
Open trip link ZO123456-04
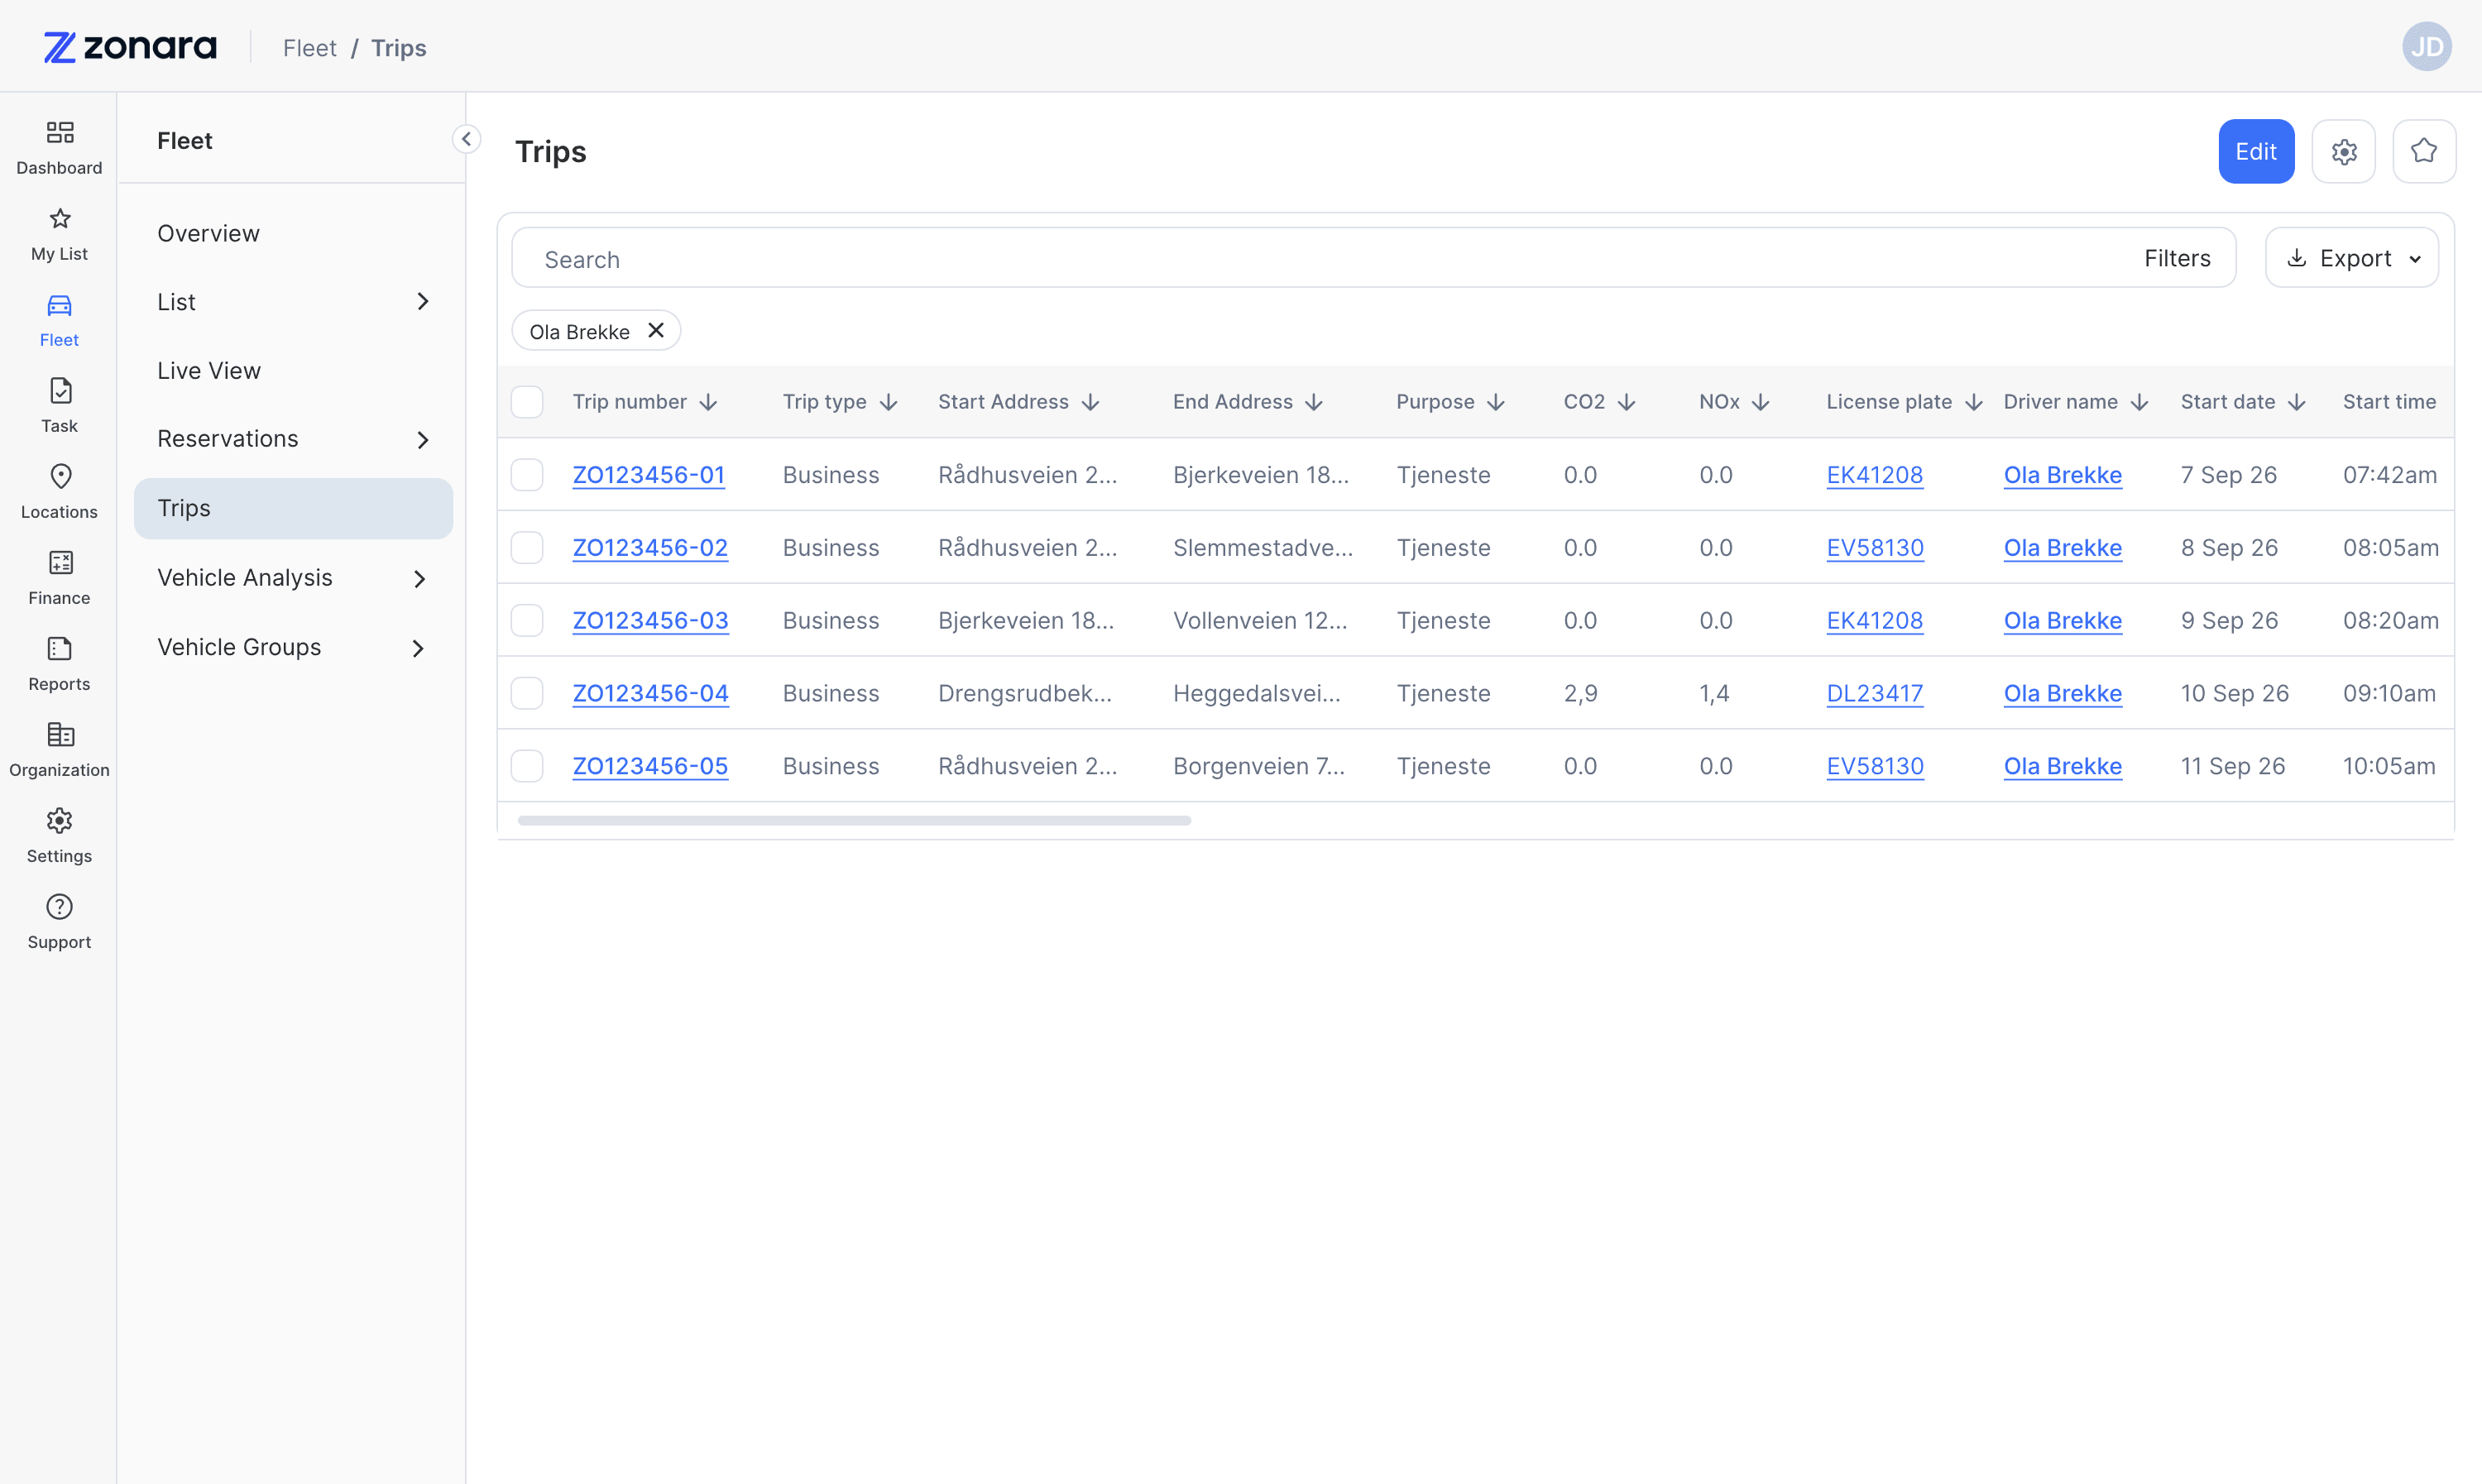point(650,693)
